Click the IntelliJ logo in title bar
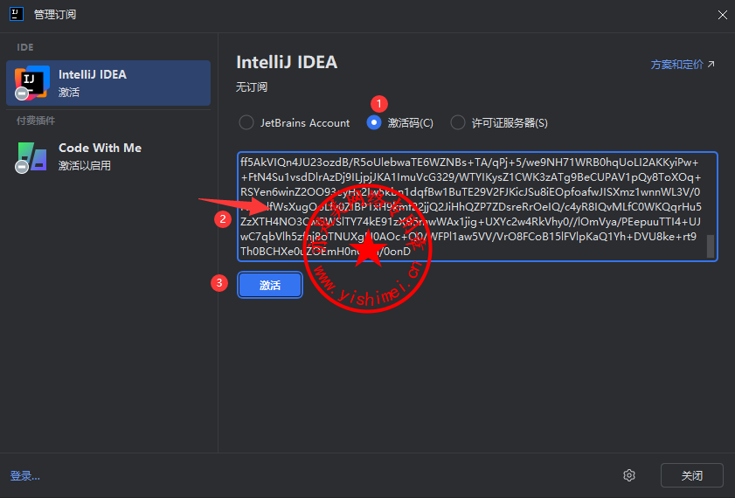This screenshot has height=498, width=735. [x=15, y=14]
